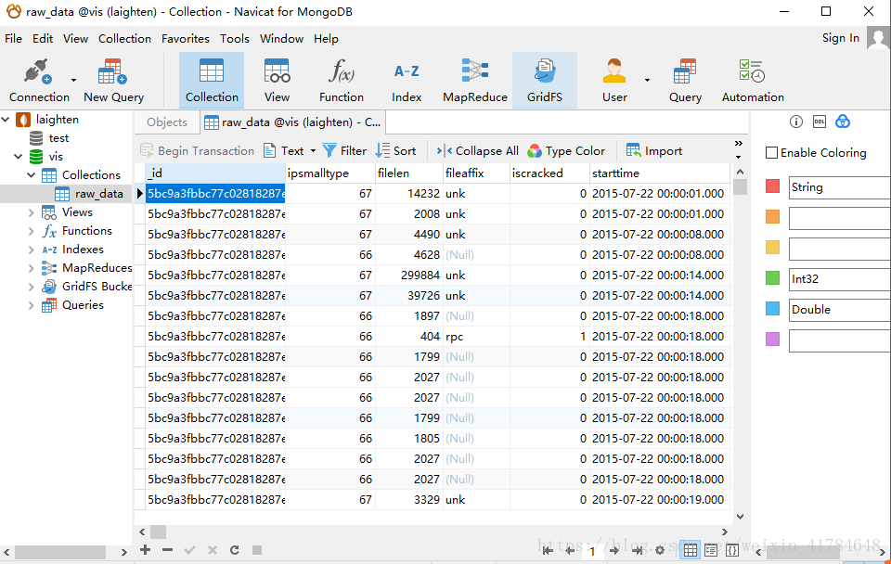891x564 pixels.
Task: Open the Collection menu
Action: (x=124, y=39)
